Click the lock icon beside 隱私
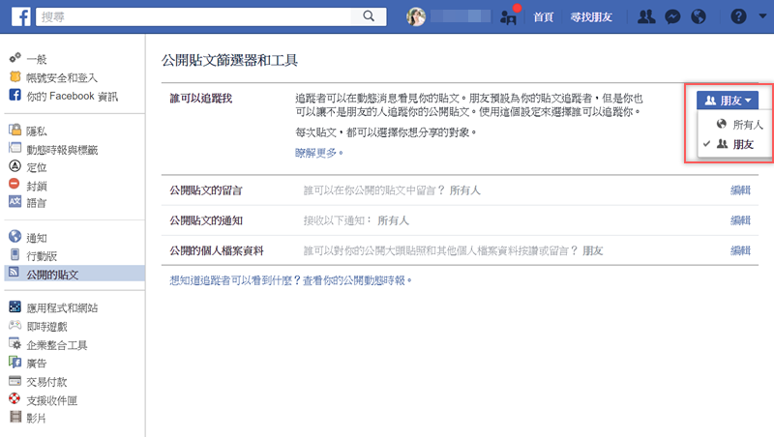Screen dimensions: 774x437 pyautogui.click(x=15, y=130)
